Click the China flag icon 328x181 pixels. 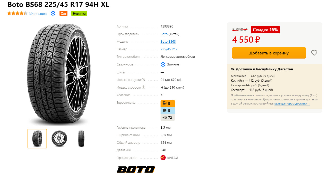[163, 158]
